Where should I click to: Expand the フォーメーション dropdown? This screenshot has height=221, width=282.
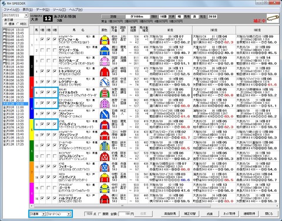[x=59, y=214]
